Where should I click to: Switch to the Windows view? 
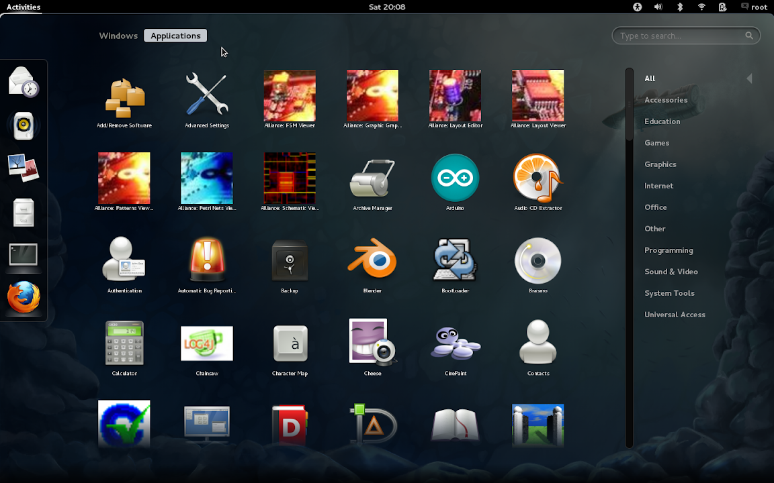click(118, 36)
